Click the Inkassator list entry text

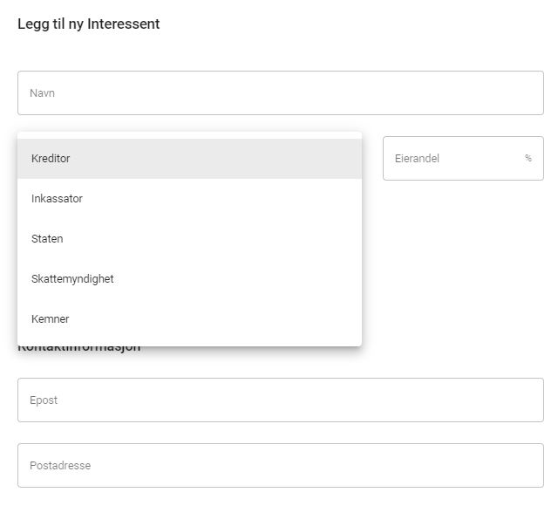(x=57, y=199)
